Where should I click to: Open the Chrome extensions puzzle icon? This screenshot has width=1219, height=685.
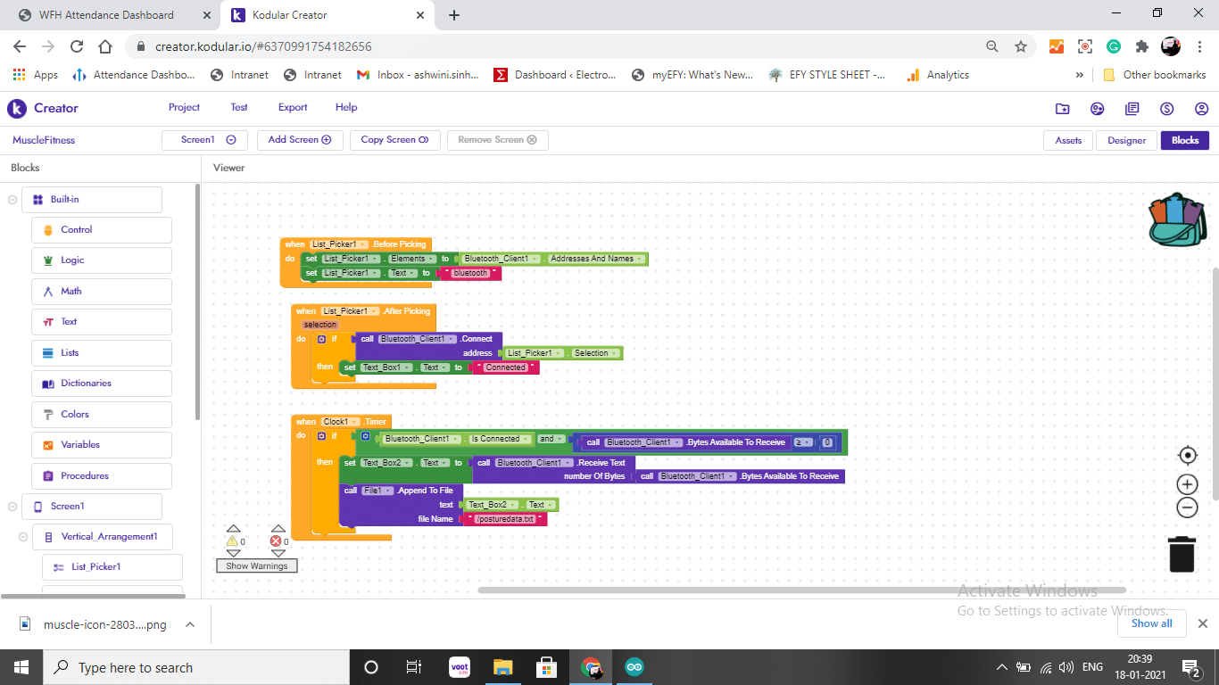tap(1142, 46)
